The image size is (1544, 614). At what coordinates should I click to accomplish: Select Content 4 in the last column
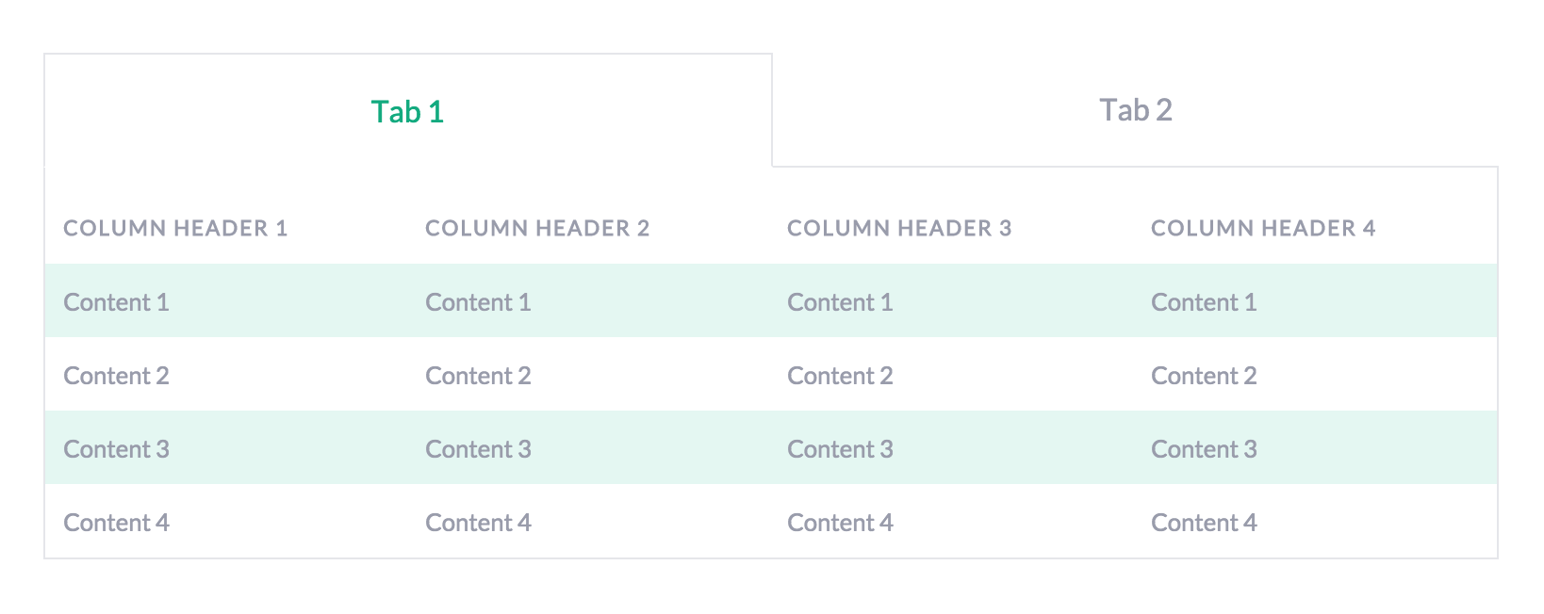(1203, 522)
